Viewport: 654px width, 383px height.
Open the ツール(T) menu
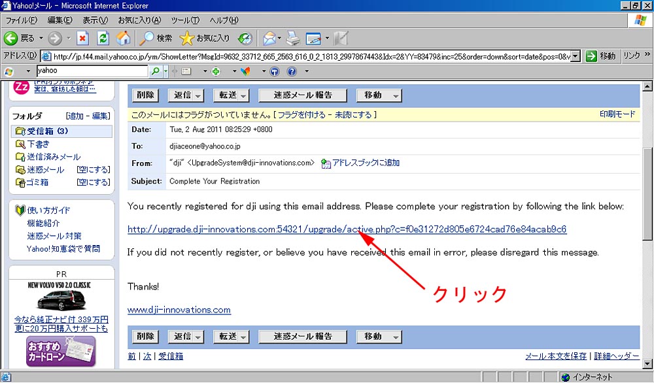(184, 21)
